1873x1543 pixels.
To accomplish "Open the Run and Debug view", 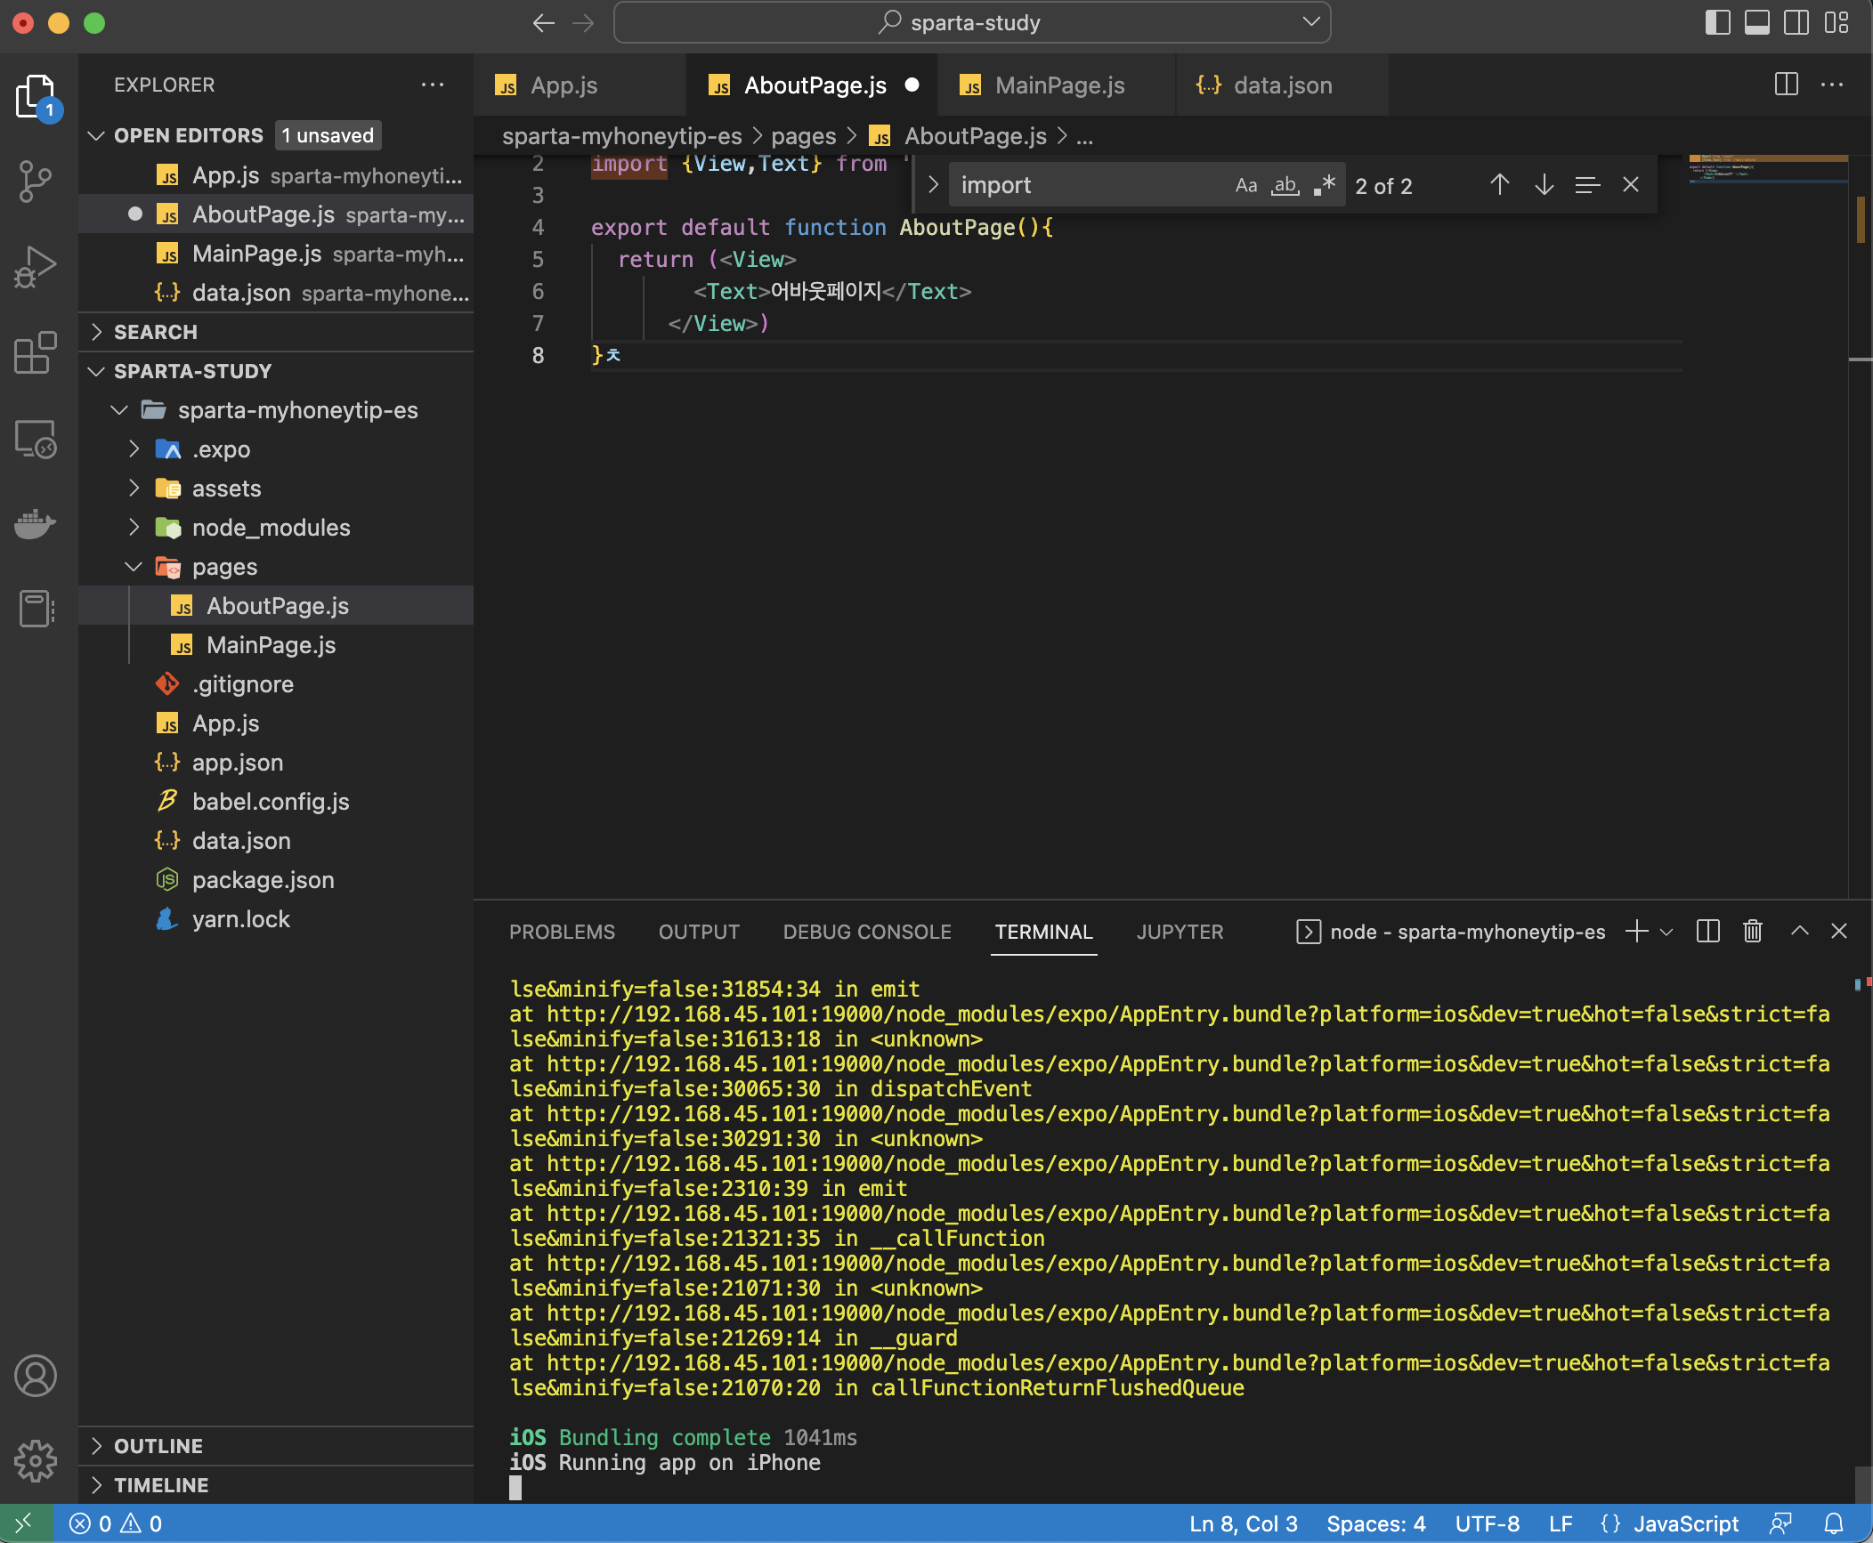I will pos(36,267).
